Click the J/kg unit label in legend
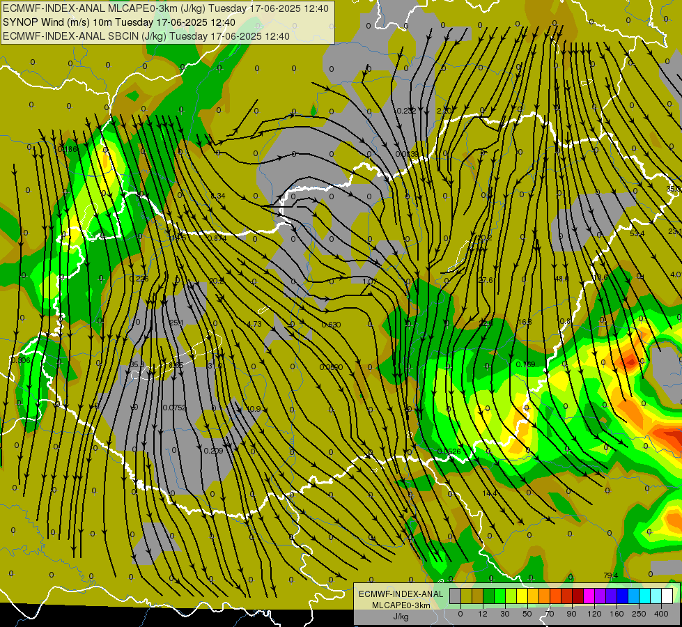This screenshot has height=627, width=682. (401, 617)
